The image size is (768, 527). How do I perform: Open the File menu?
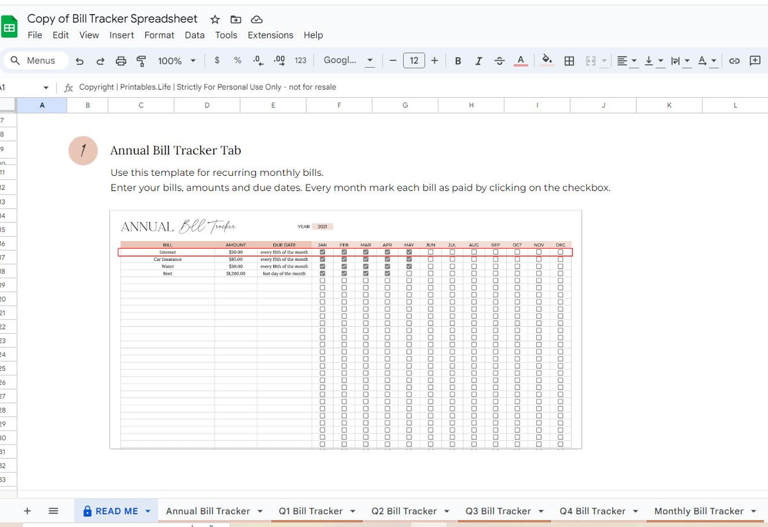pyautogui.click(x=35, y=35)
